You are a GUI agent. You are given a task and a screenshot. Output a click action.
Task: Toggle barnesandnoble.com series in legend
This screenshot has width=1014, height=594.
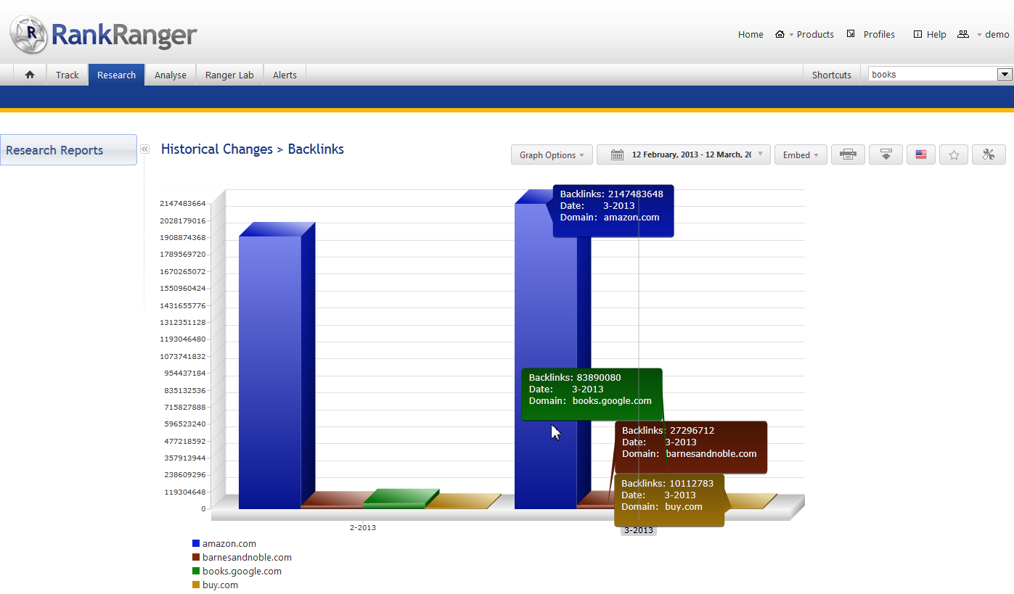tap(247, 557)
